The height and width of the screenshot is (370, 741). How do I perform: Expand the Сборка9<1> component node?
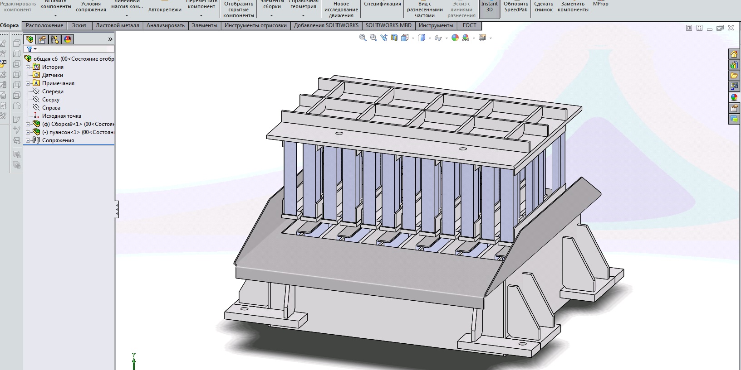click(x=28, y=124)
